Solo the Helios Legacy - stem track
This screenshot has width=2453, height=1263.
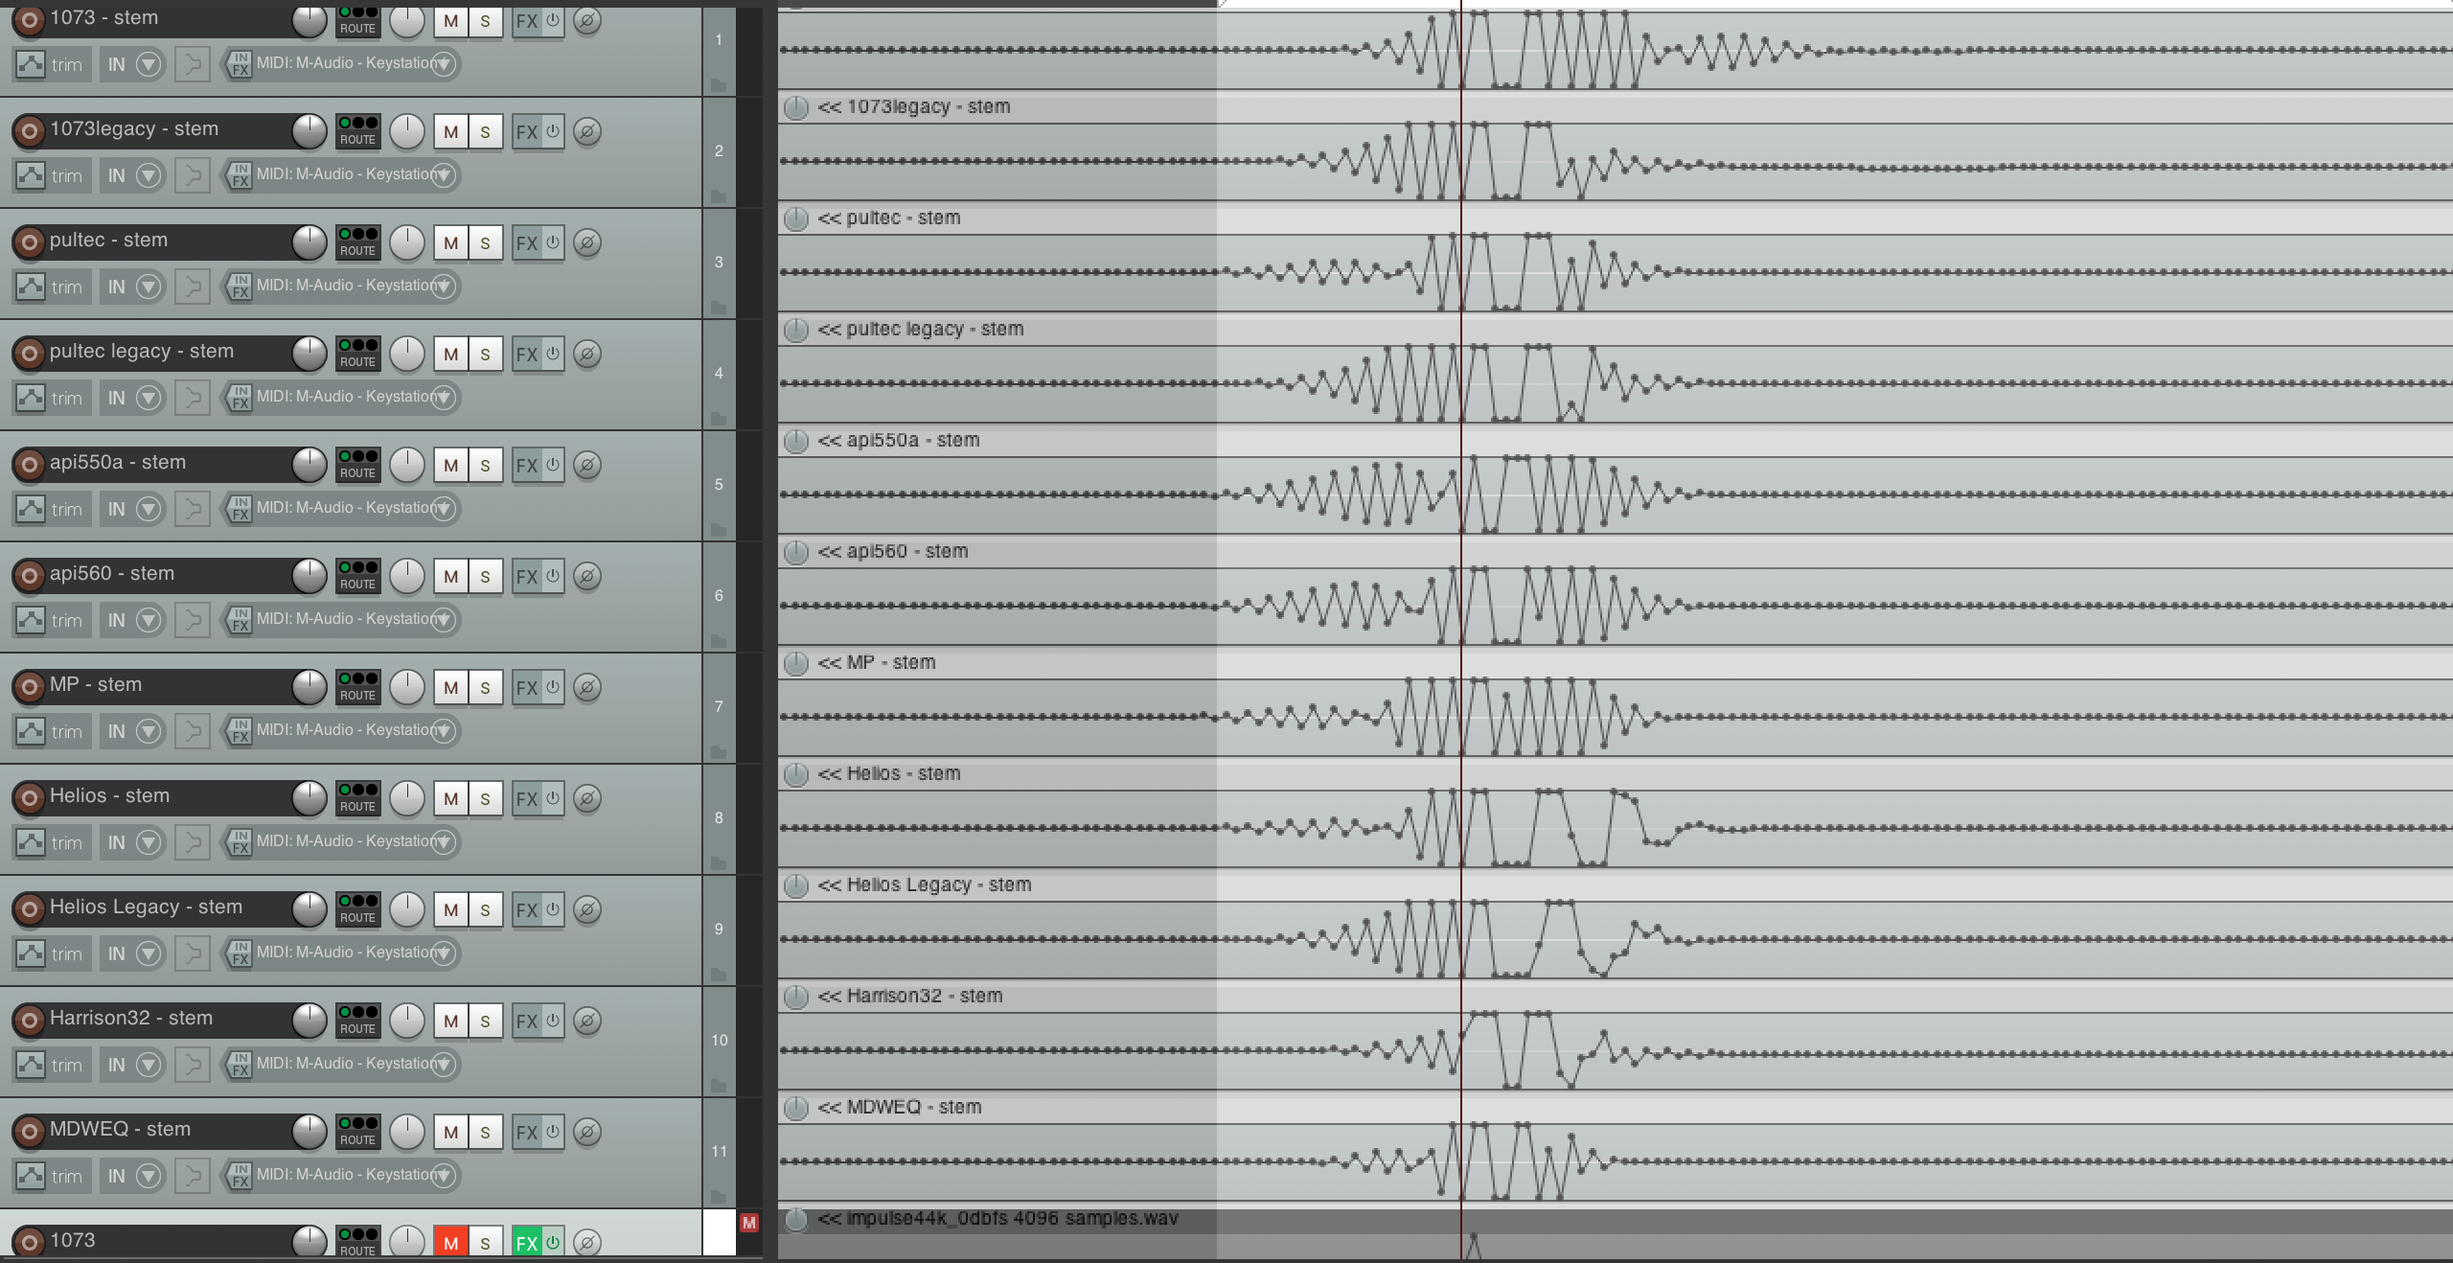click(x=485, y=909)
